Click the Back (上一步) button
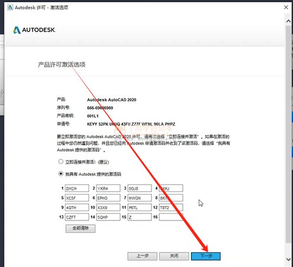293x267 pixels. click(x=142, y=256)
